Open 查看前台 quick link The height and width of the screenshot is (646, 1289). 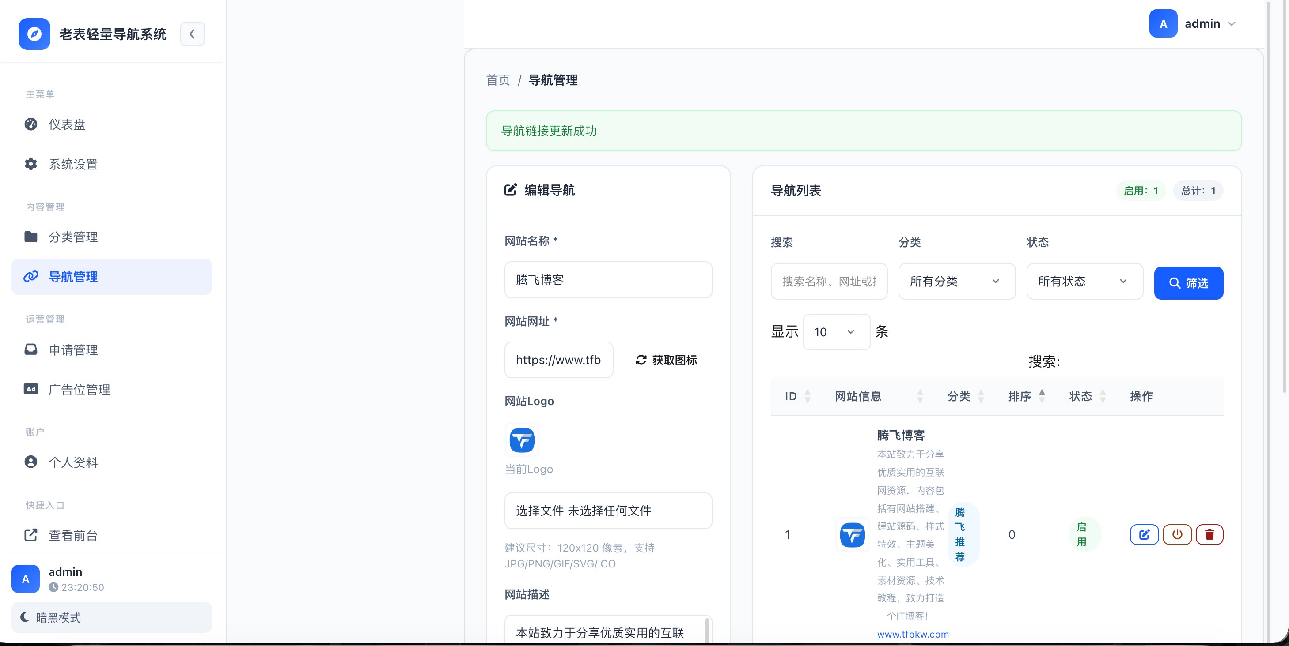pos(111,535)
